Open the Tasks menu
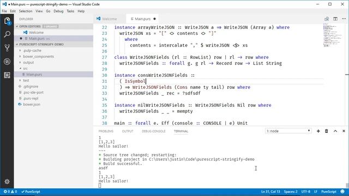The height and width of the screenshot is (196, 349). pos(70,11)
